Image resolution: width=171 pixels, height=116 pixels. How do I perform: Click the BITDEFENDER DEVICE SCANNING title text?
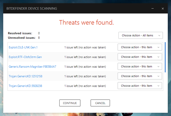coord(32,8)
